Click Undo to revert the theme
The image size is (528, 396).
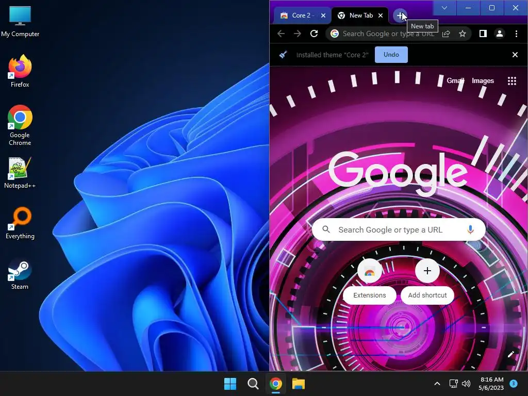click(391, 55)
